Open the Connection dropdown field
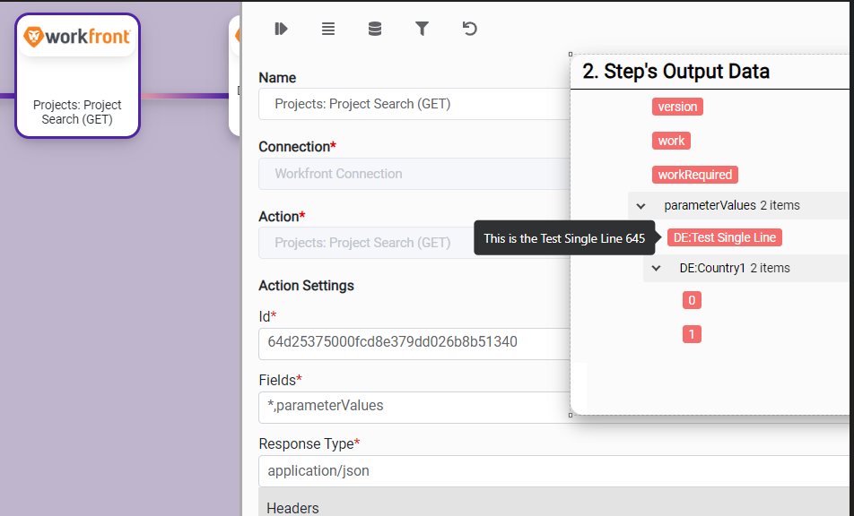The image size is (854, 516). pos(414,174)
